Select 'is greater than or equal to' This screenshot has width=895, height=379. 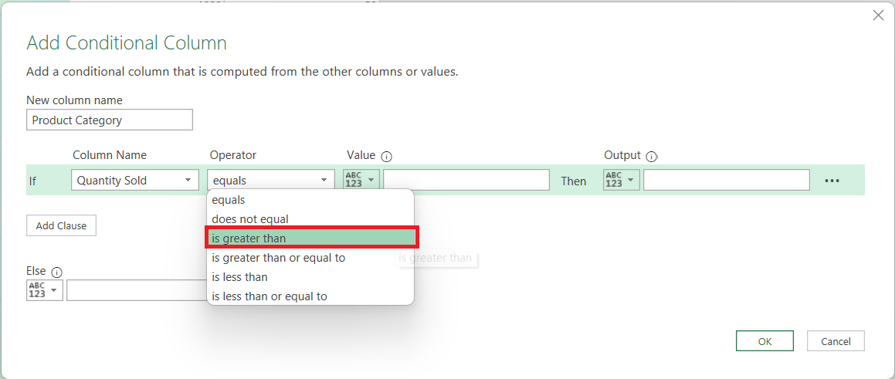(x=310, y=257)
